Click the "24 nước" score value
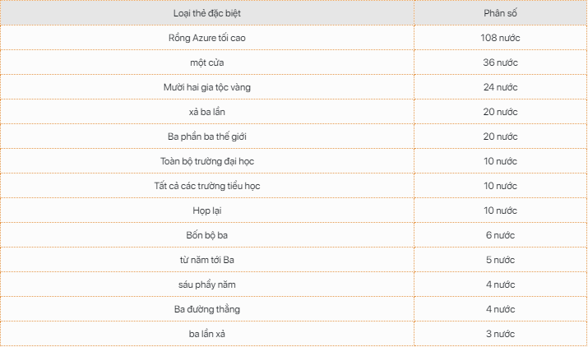The width and height of the screenshot is (588, 347). point(500,87)
